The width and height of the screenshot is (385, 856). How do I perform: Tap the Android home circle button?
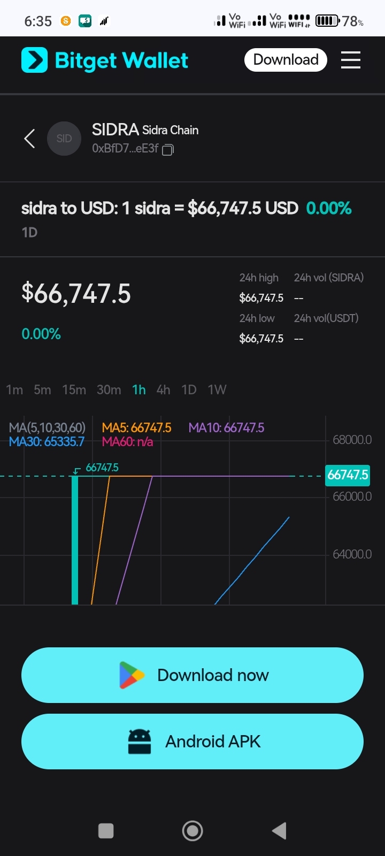tap(192, 831)
